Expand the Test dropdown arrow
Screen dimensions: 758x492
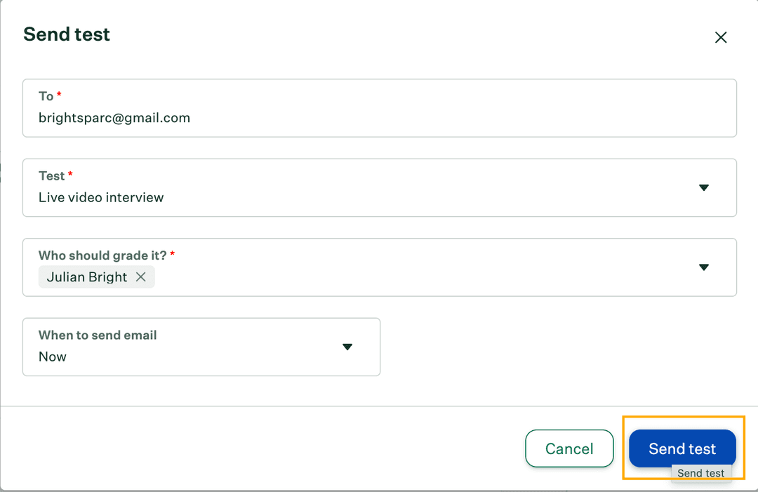click(x=704, y=187)
